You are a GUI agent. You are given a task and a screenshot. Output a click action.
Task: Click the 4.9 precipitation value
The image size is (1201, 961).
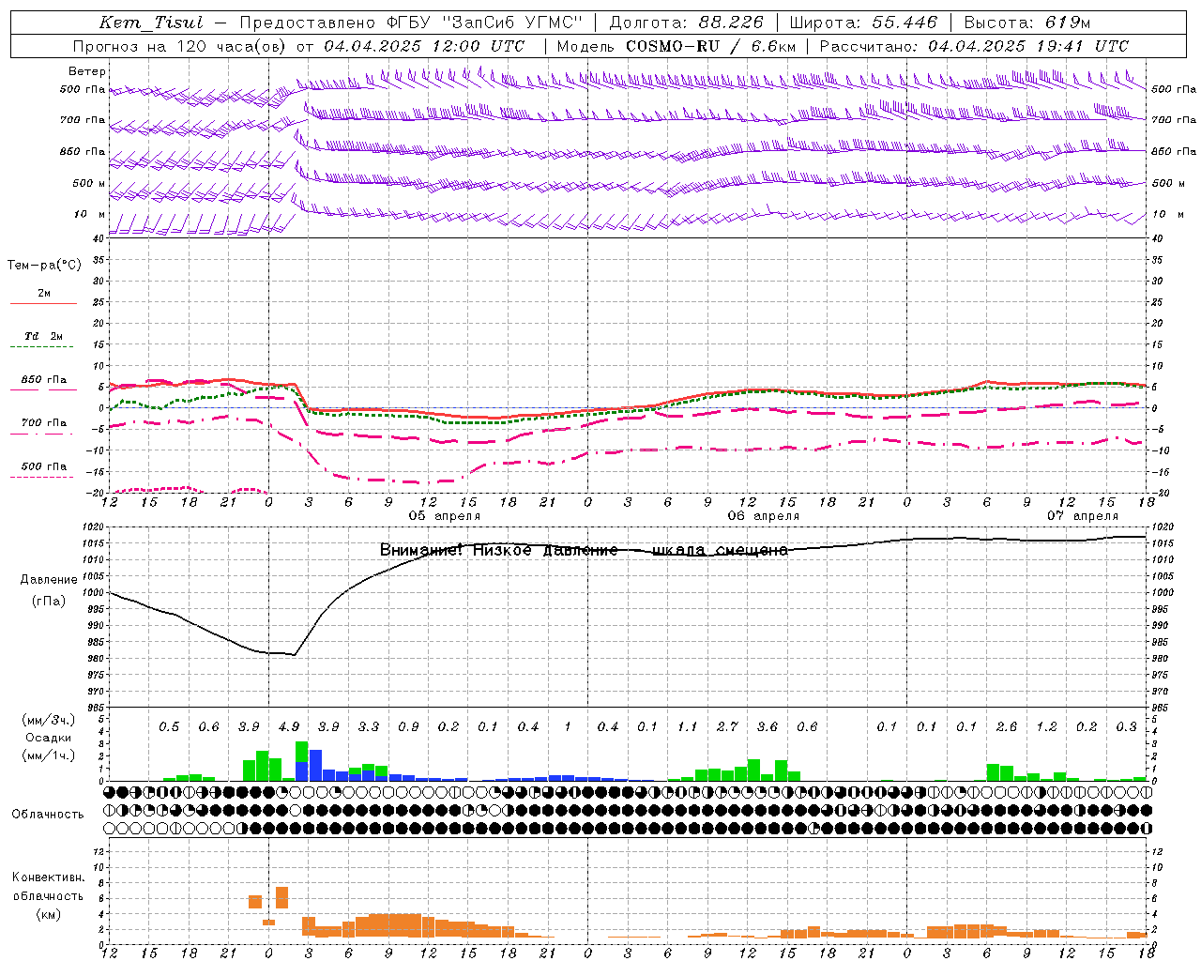tap(289, 727)
